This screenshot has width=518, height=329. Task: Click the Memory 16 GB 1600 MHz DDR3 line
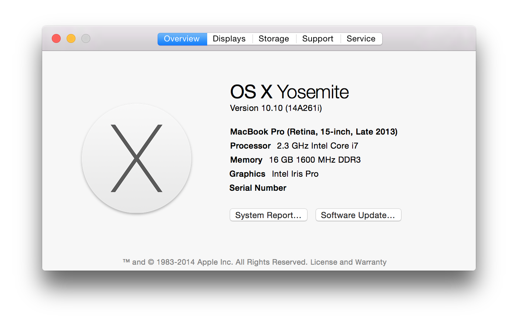pyautogui.click(x=295, y=160)
